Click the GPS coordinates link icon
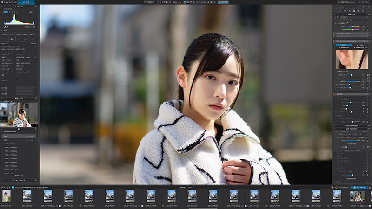The image size is (372, 209). 35,88
